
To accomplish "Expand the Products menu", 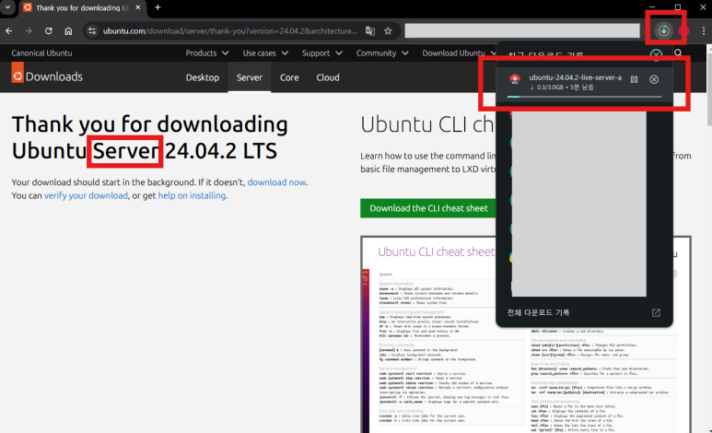I will [x=206, y=53].
